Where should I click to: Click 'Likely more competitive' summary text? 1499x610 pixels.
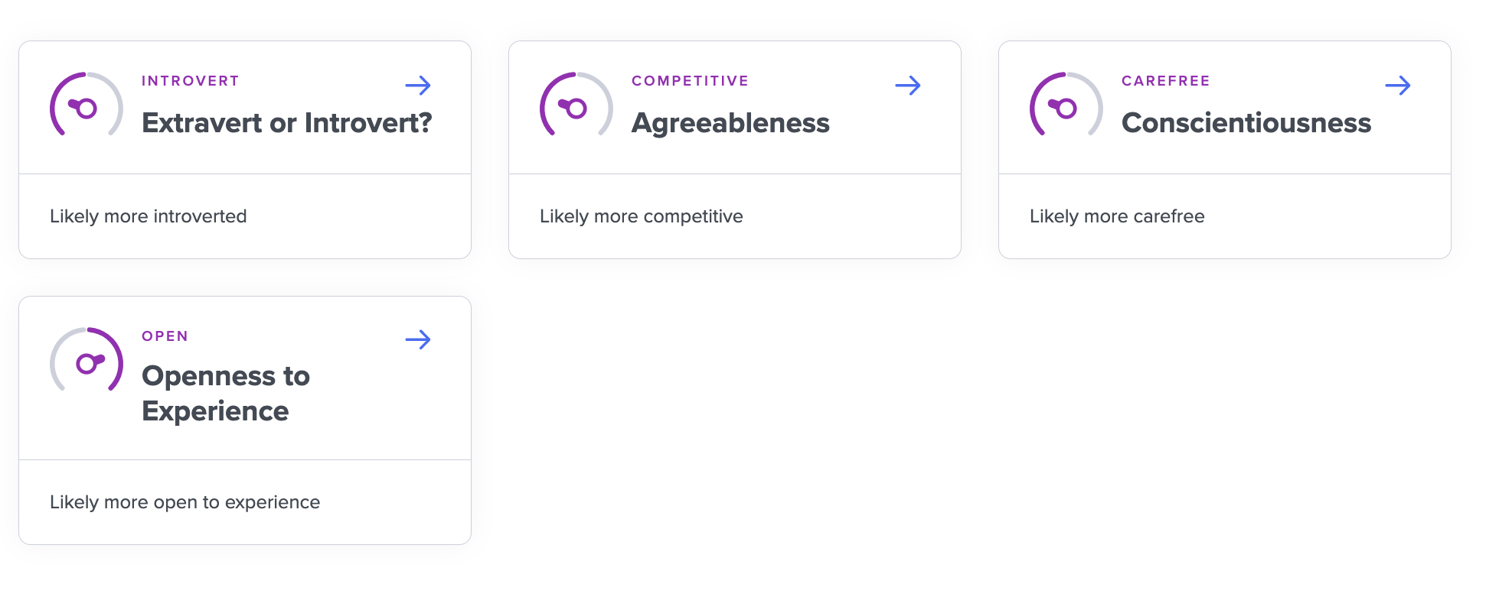642,216
